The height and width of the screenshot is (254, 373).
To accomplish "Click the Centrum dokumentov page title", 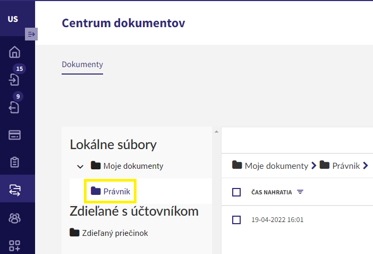I will click(x=123, y=23).
